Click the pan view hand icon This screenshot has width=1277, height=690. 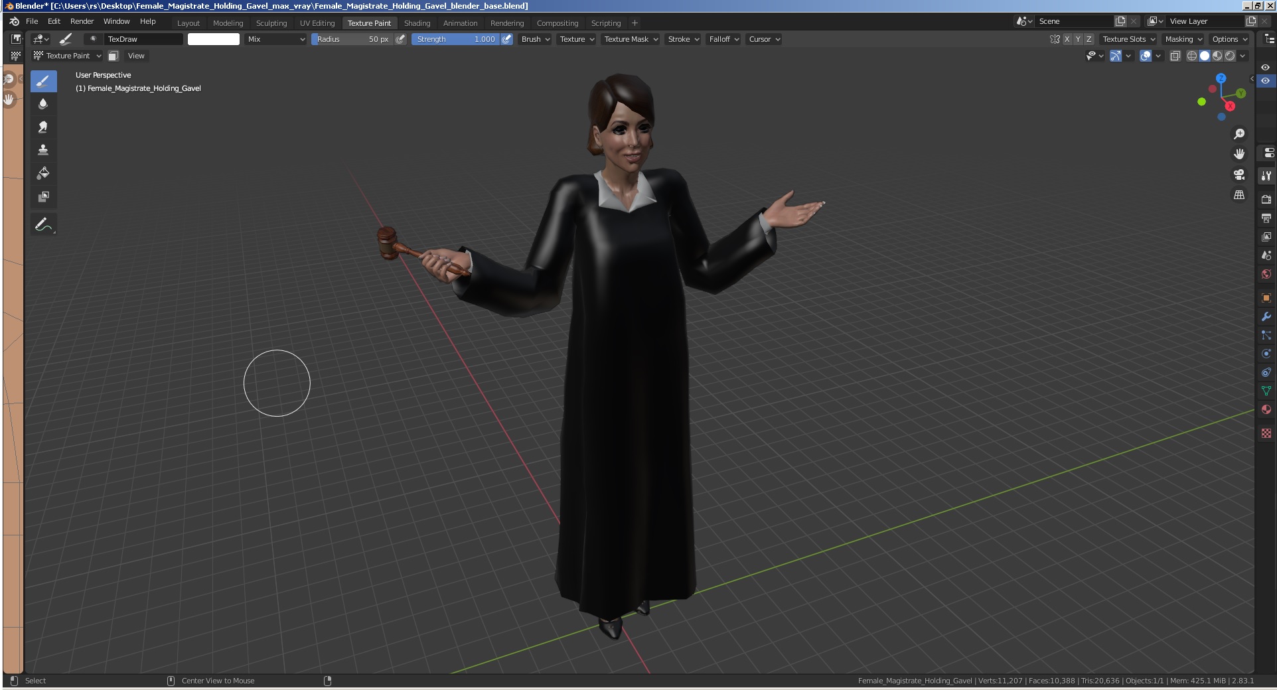[x=1239, y=154]
